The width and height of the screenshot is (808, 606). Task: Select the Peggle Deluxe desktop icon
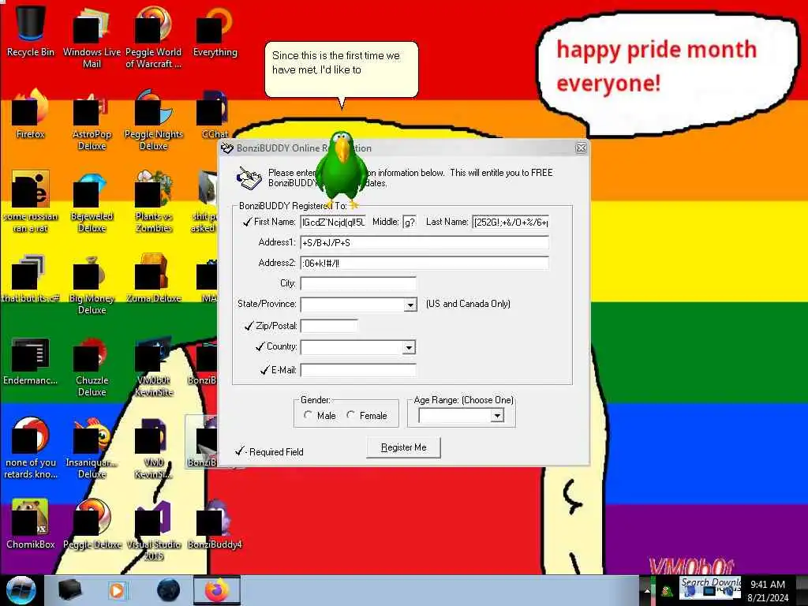92,524
